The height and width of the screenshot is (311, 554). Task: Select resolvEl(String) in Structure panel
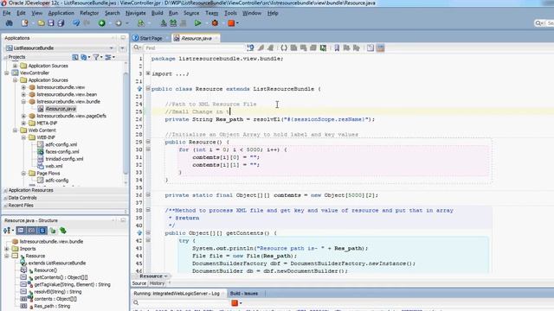(x=58, y=292)
